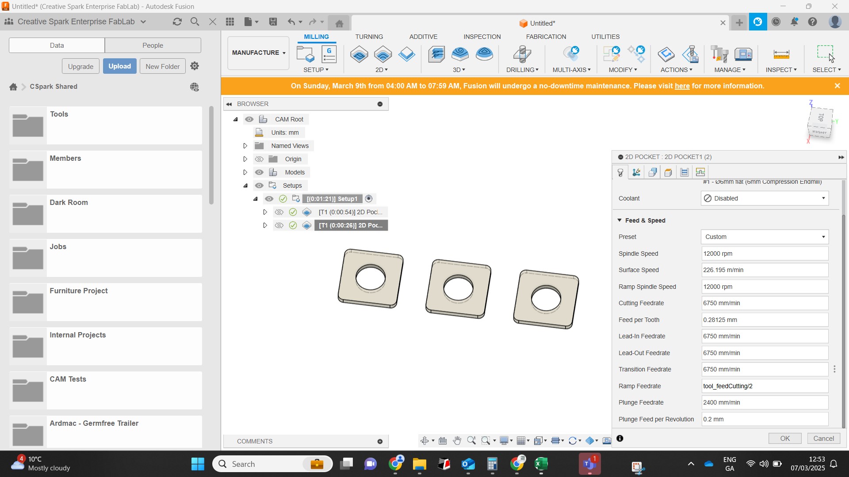
Task: Toggle visibility of Models
Action: [x=259, y=172]
